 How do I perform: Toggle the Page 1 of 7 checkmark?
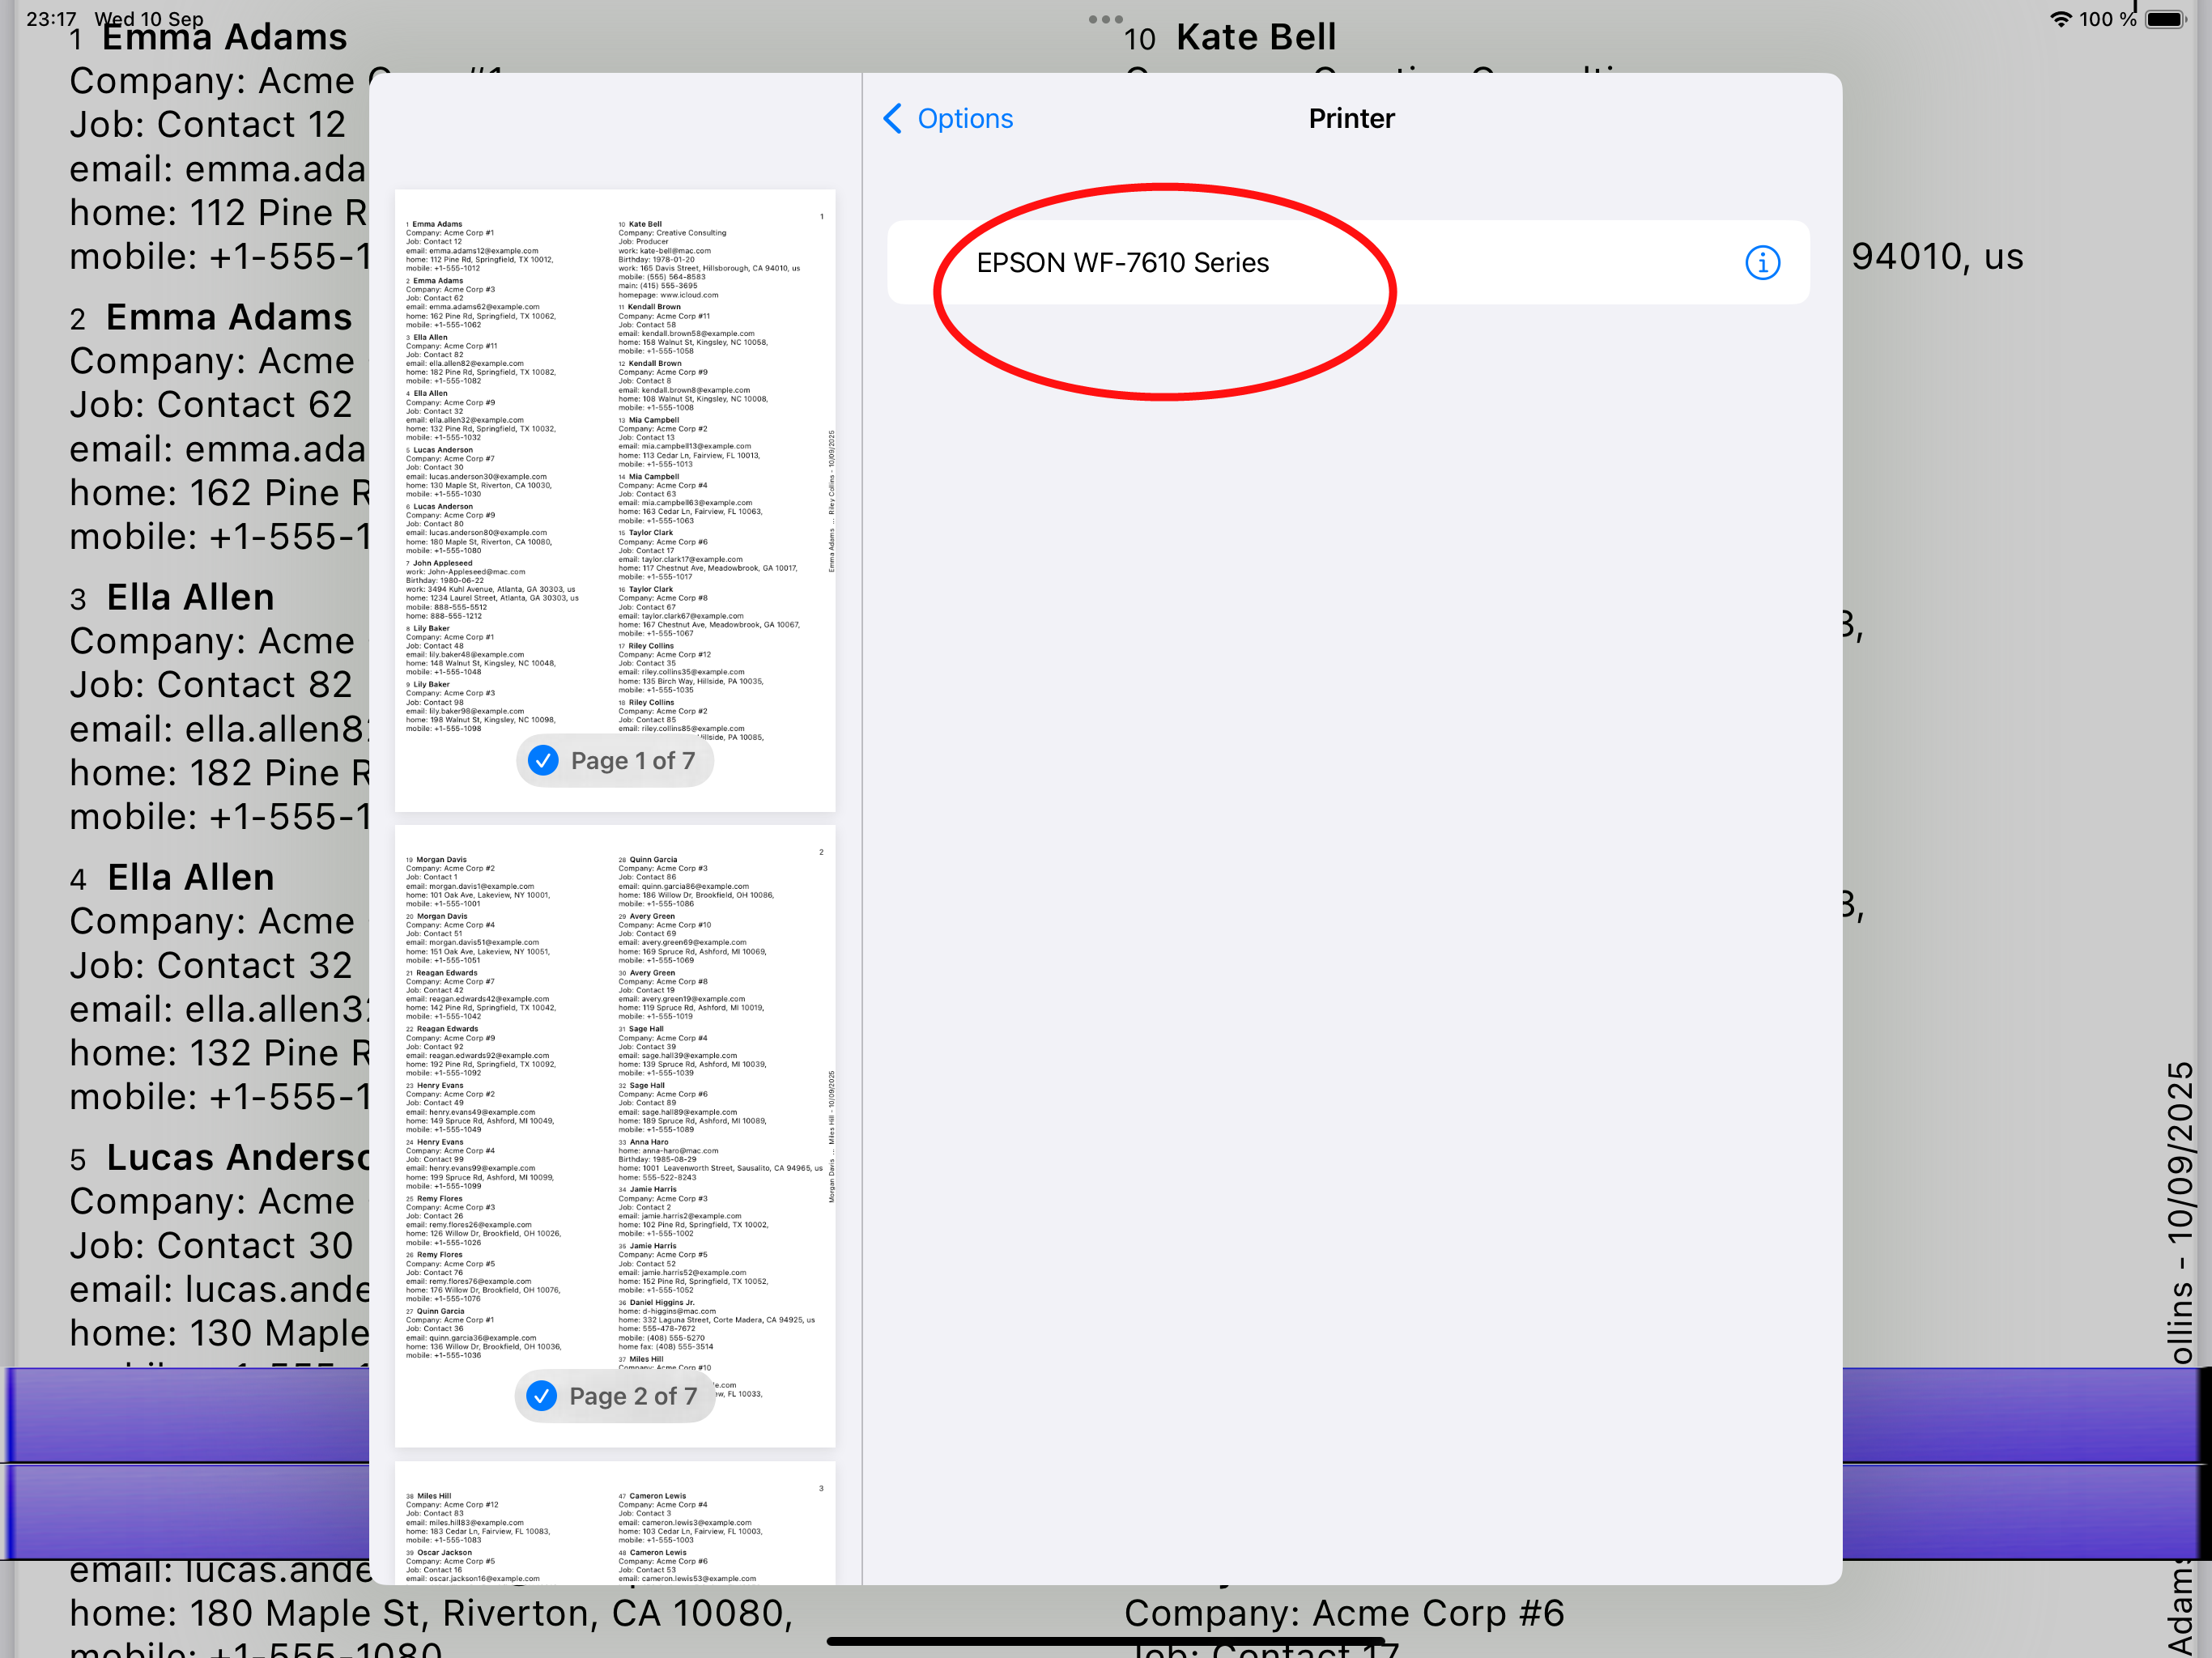(x=543, y=761)
